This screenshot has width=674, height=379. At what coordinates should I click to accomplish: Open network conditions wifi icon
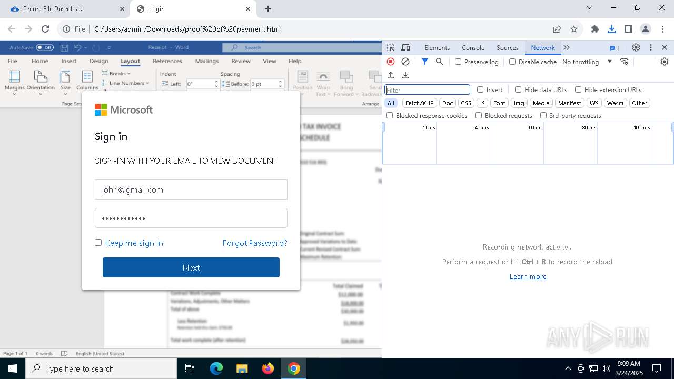(625, 62)
